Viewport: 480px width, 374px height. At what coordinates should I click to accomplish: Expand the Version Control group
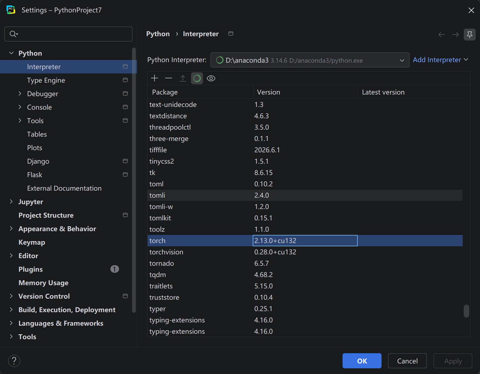point(11,296)
